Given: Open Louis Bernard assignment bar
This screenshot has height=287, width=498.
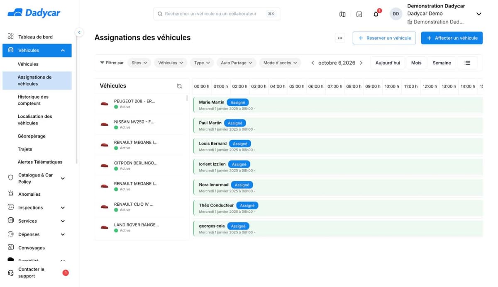Looking at the screenshot, I should (338, 146).
